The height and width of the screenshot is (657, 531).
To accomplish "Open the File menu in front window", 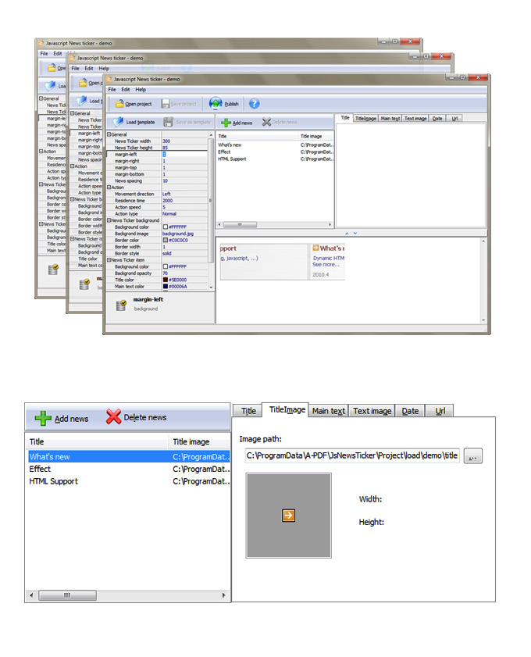I will pos(112,90).
